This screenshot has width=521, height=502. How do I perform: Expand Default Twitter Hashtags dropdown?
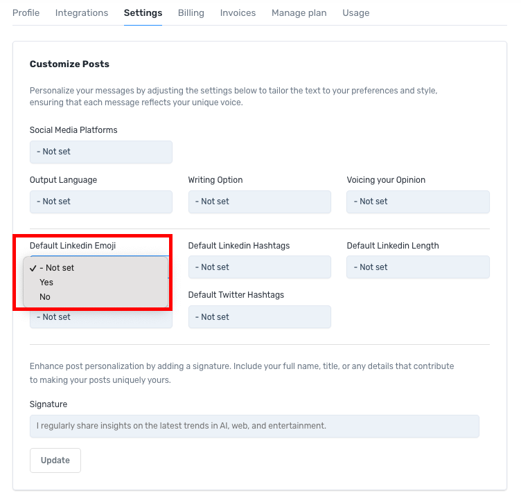point(259,317)
